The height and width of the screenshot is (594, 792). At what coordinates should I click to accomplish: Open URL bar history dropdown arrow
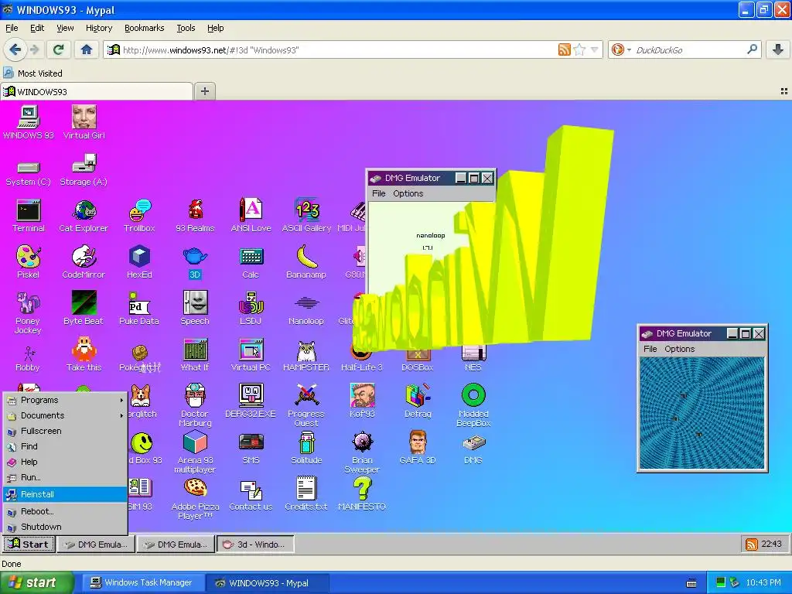(x=594, y=49)
